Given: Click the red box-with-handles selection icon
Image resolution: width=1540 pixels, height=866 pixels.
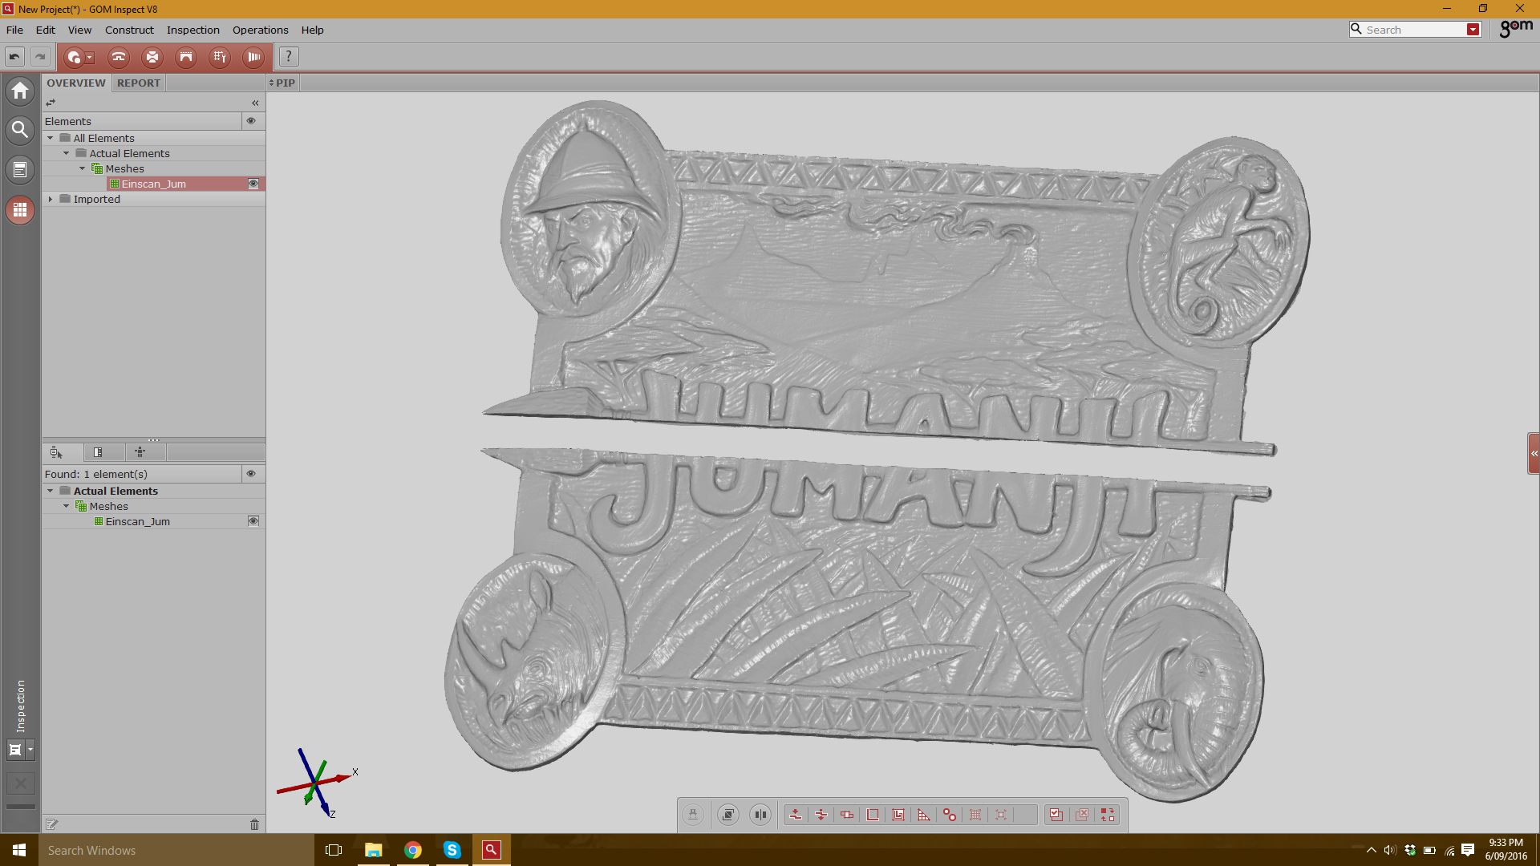Looking at the screenshot, I should pos(847,815).
